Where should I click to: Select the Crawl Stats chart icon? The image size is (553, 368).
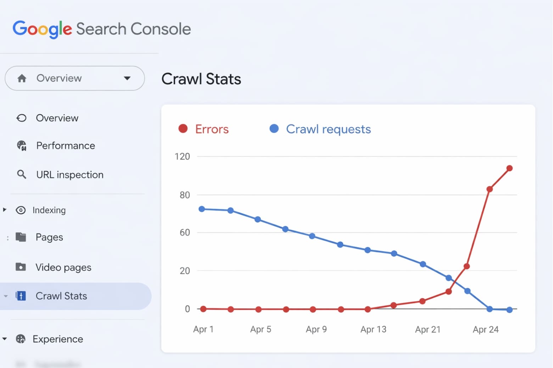(21, 296)
